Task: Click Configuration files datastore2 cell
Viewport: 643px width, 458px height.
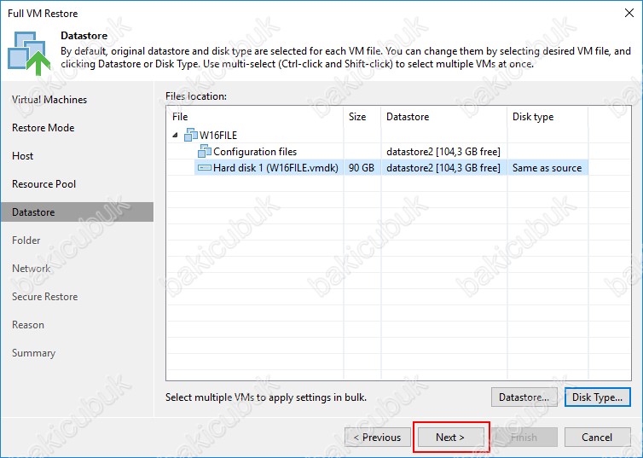Action: (443, 152)
